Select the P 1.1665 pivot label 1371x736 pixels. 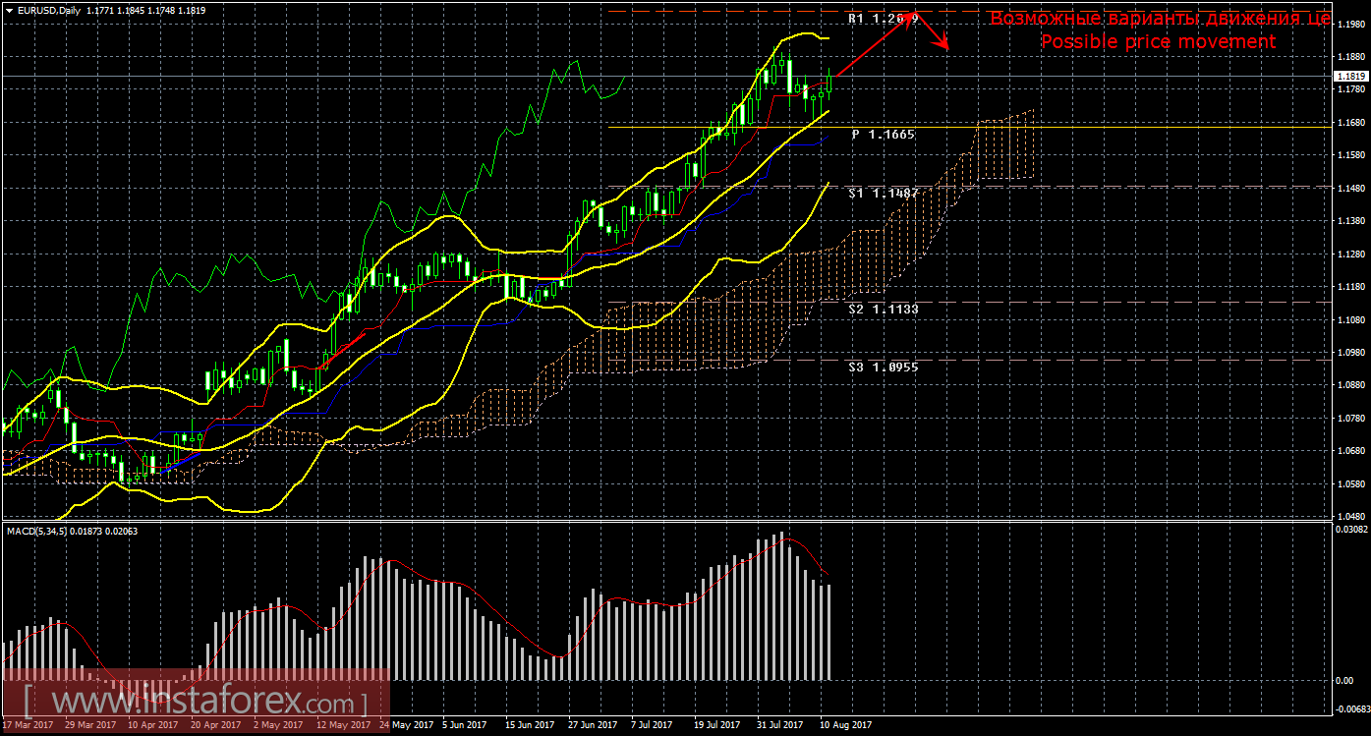coord(884,134)
